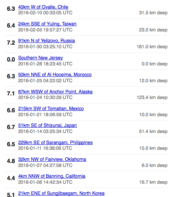Image resolution: width=175 pixels, height=197 pixels.
Task: Open 87km WSW of Anchor Point, Alaska
Action: pyautogui.click(x=55, y=92)
